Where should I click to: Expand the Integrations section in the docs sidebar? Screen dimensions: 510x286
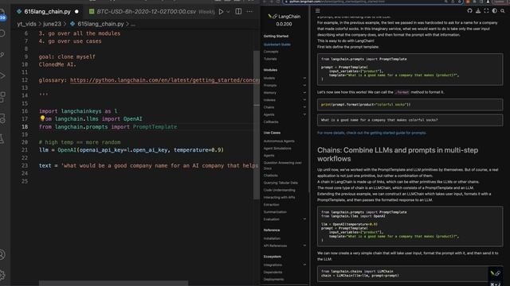pyautogui.click(x=304, y=265)
